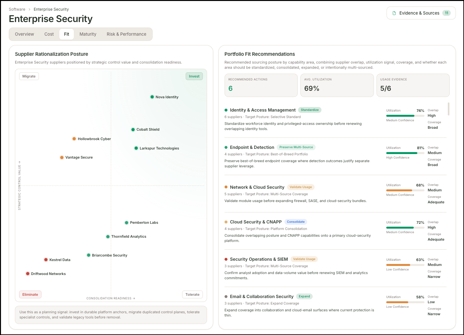Click the 74% utilization bar
This screenshot has height=335, width=464.
pyautogui.click(x=405, y=116)
